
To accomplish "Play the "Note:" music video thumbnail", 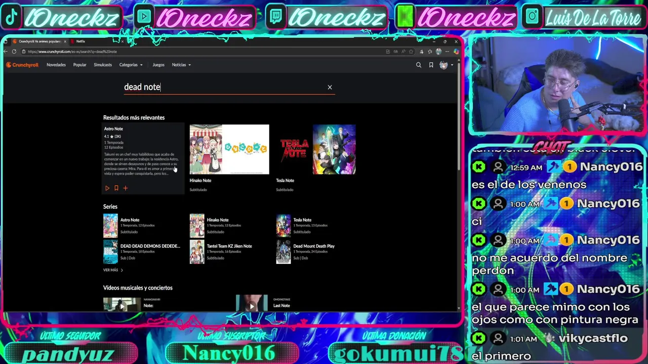I will point(121,304).
